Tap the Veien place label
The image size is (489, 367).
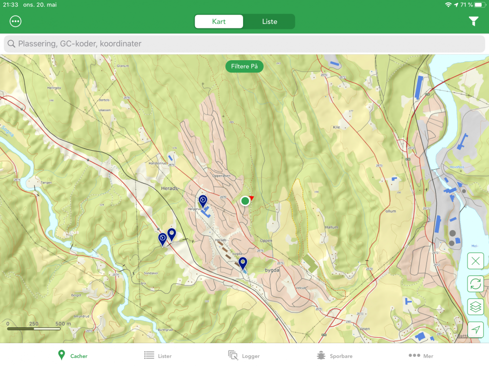point(365,329)
